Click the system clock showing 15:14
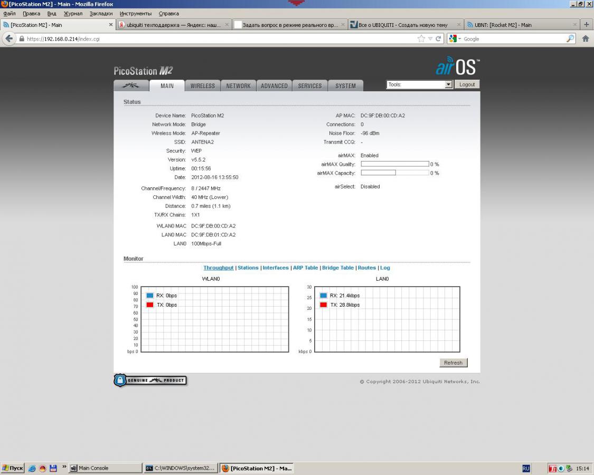This screenshot has height=475, width=594. tap(582, 469)
